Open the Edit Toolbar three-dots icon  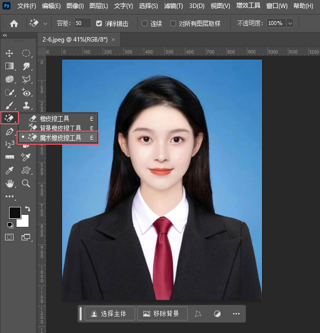[x=10, y=196]
